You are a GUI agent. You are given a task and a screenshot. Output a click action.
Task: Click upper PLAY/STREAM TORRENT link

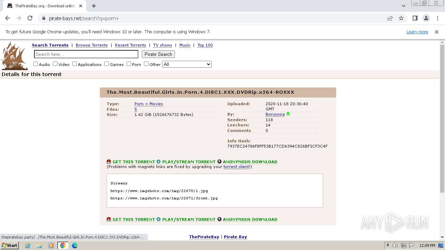point(189,162)
